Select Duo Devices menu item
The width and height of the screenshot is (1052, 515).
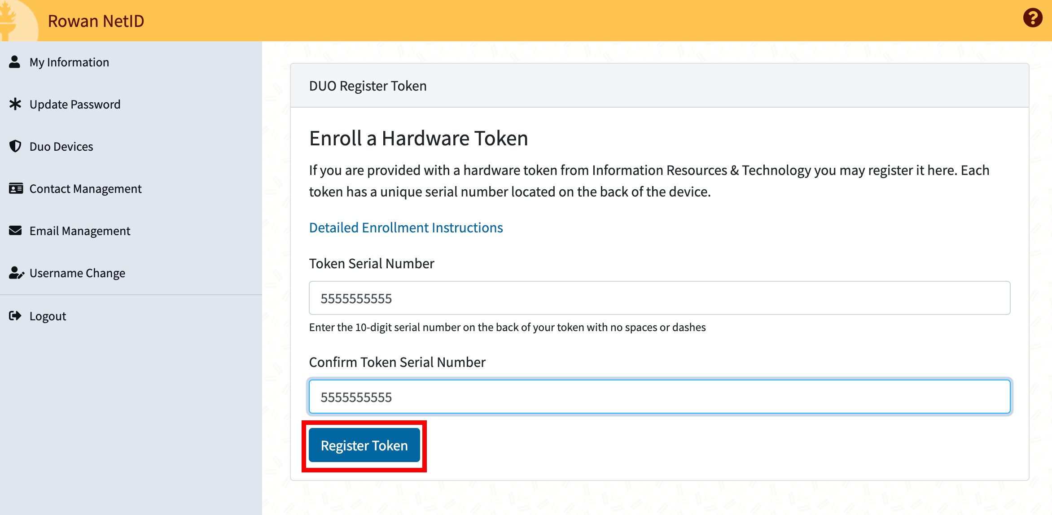[61, 147]
